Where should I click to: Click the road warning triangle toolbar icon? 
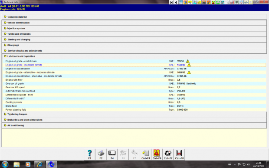pos(241,2)
